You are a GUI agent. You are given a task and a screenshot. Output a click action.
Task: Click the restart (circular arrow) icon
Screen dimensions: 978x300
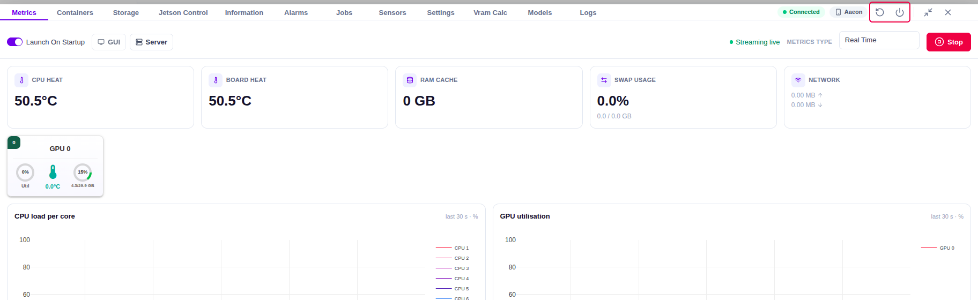point(880,12)
